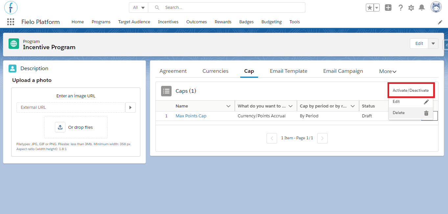Image resolution: width=448 pixels, height=214 pixels.
Task: Open the user profile avatar
Action: (436, 7)
